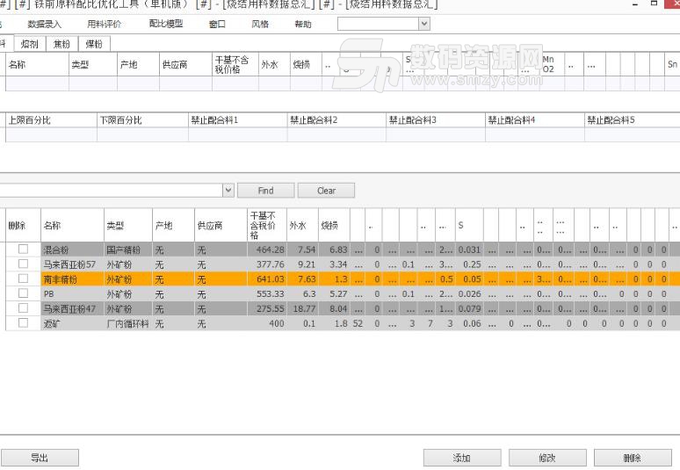Select the 马来西亚粉47 name cell
The height and width of the screenshot is (470, 680).
click(72, 308)
